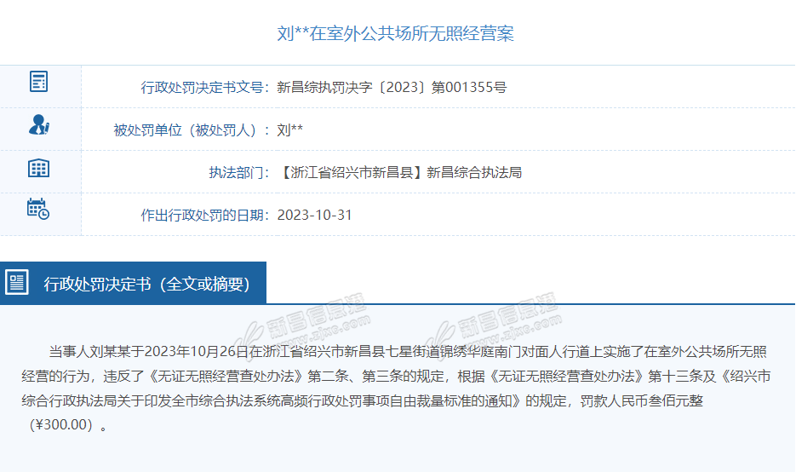
Task: Click the 作出行政处罚的日期 field label
Action: point(205,215)
